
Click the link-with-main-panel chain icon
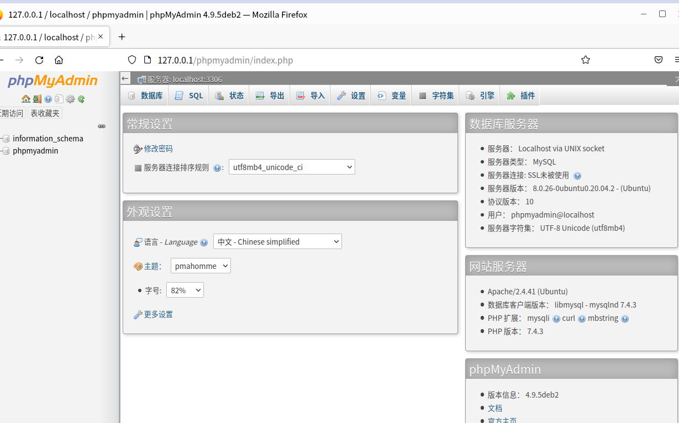(x=102, y=126)
